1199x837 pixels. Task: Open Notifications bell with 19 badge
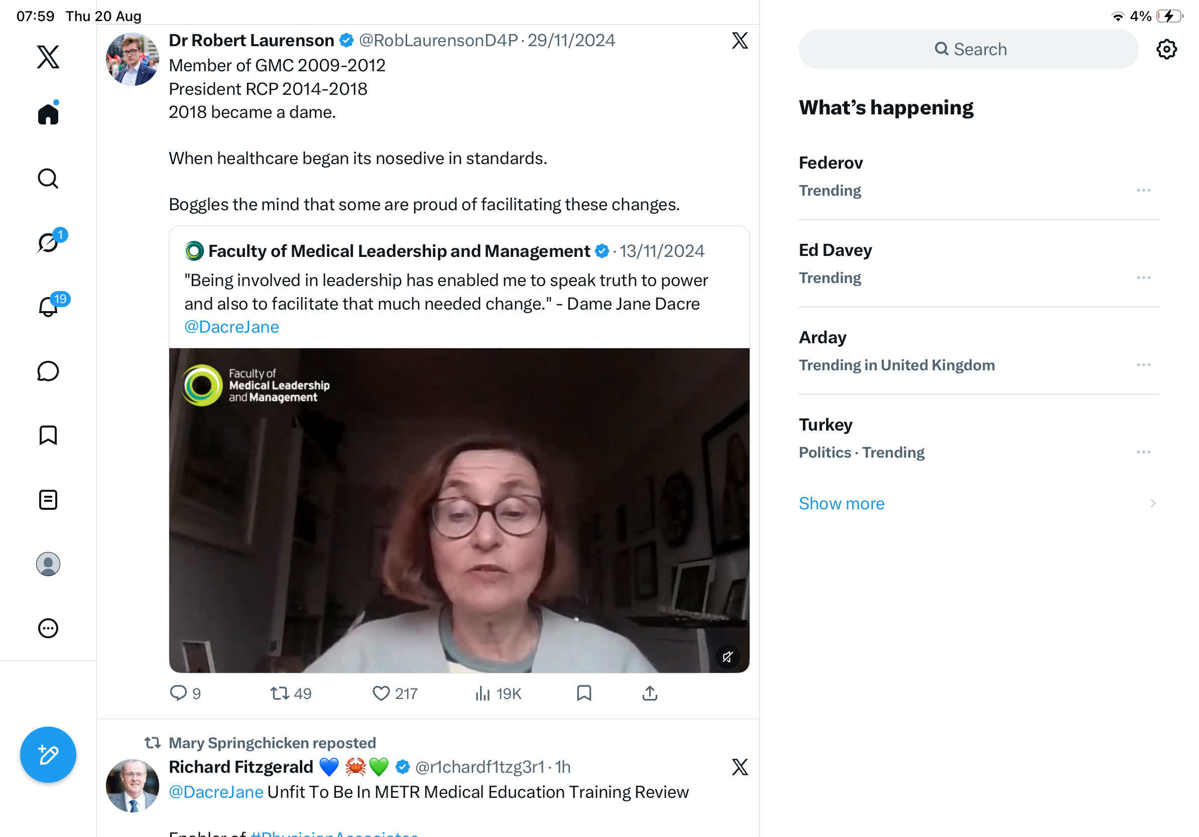click(48, 306)
